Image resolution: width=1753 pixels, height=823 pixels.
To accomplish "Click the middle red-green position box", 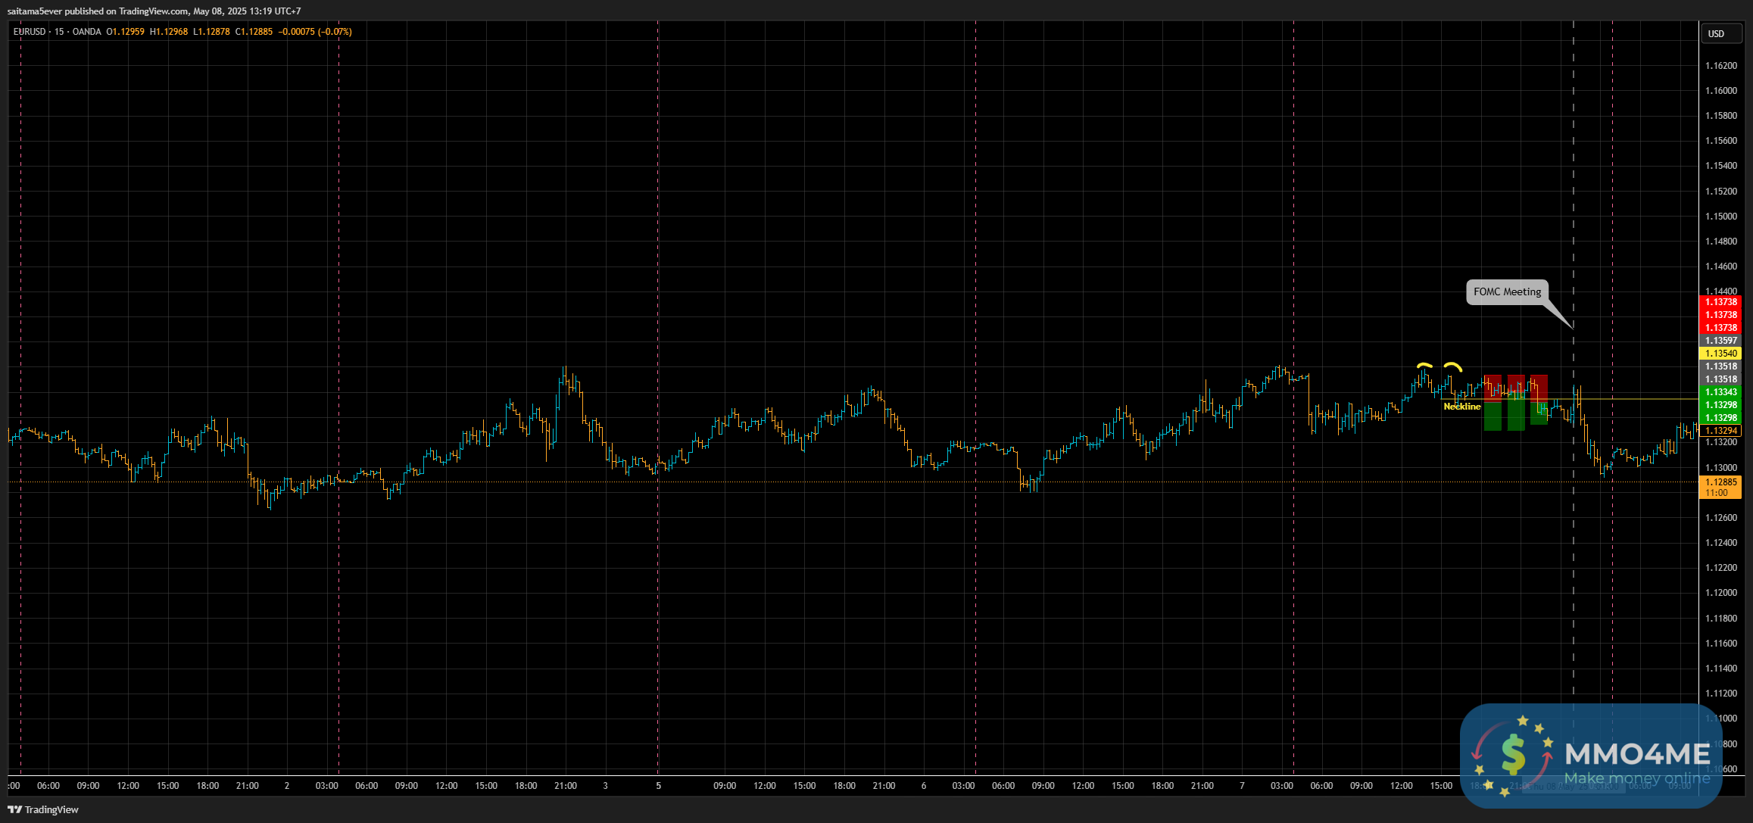I will click(x=1516, y=403).
